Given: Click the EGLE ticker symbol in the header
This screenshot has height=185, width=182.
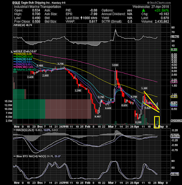Looking at the screenshot, I should pyautogui.click(x=16, y=3).
